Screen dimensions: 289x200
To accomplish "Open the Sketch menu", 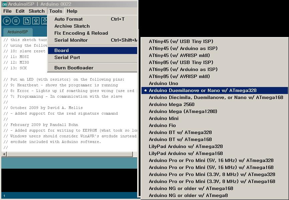I will point(37,11).
